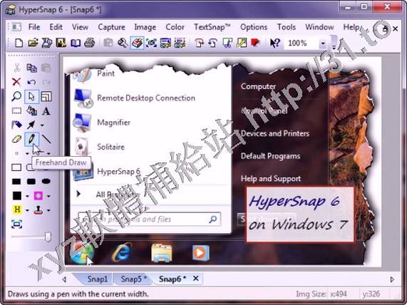Click the Print icon in toolbar
Screen dimensions: 407x305
(90, 43)
